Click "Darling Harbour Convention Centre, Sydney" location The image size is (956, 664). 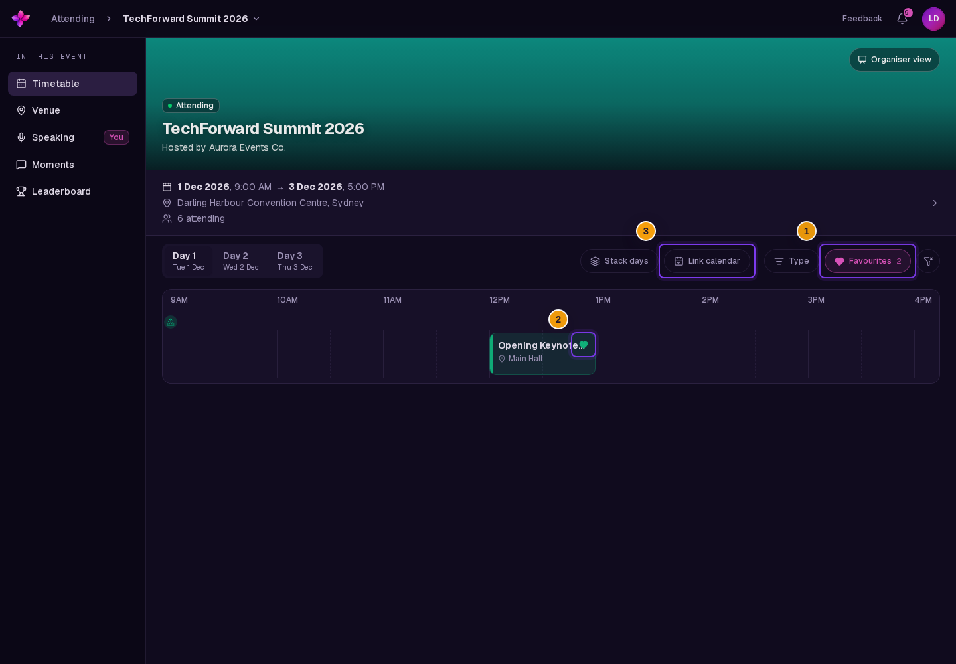[x=270, y=203]
